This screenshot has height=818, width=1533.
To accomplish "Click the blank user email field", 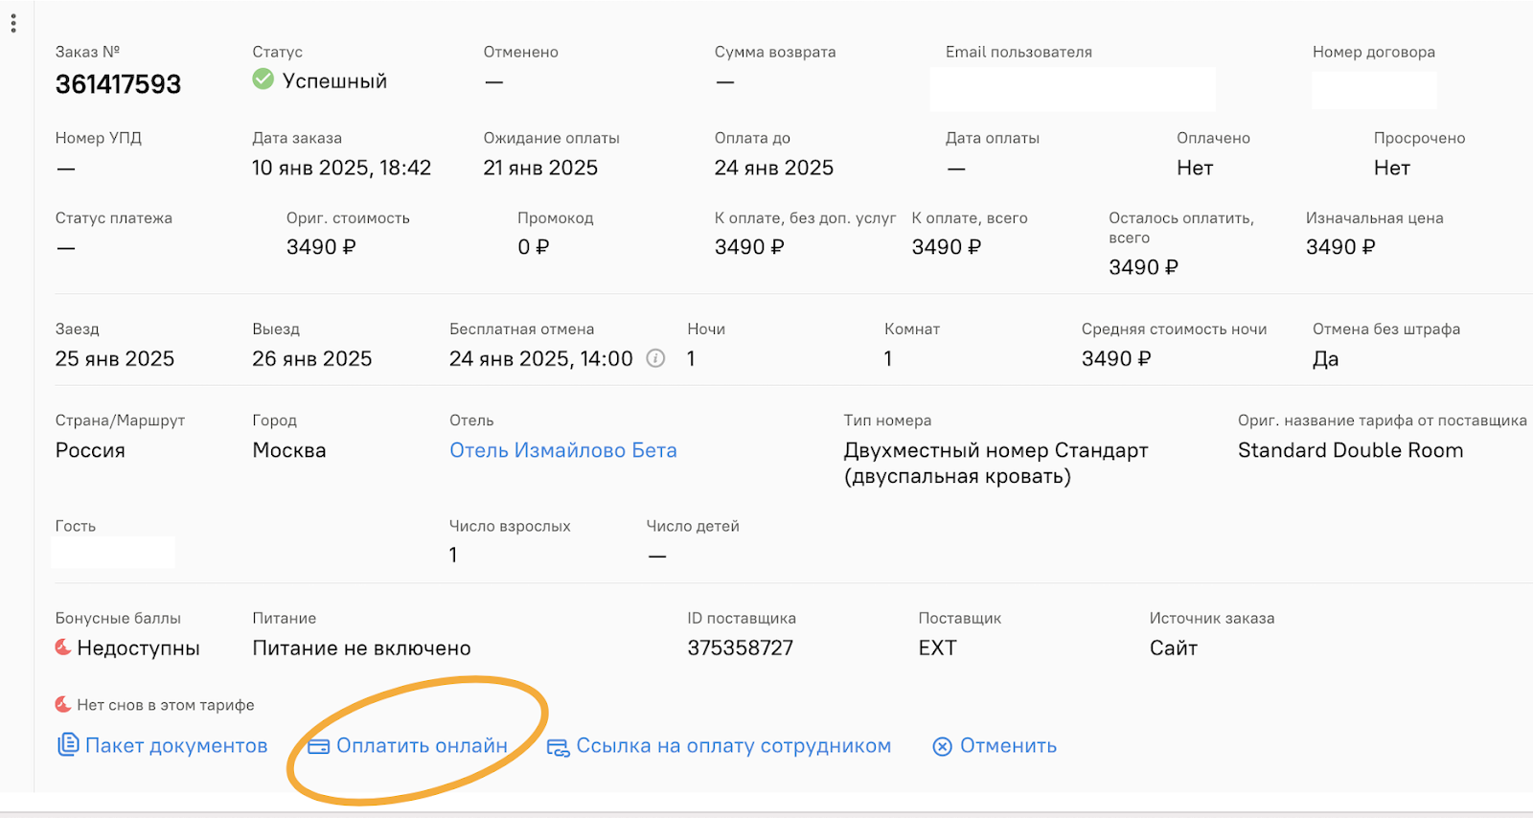I will 1072,89.
